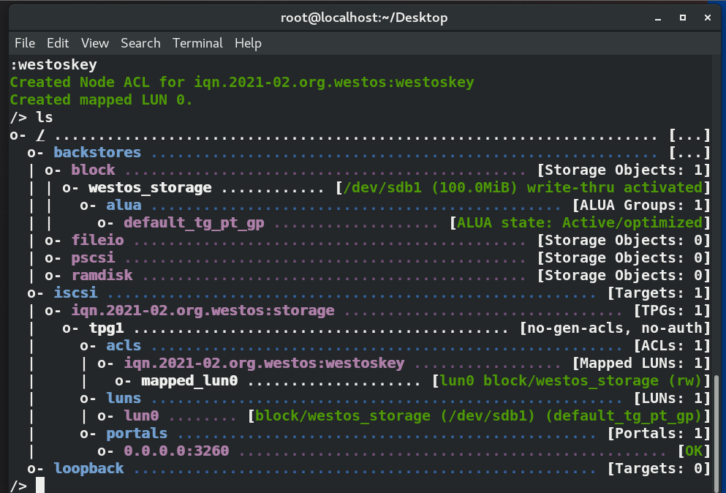
Task: Maximize the terminal window
Action: 682,18
